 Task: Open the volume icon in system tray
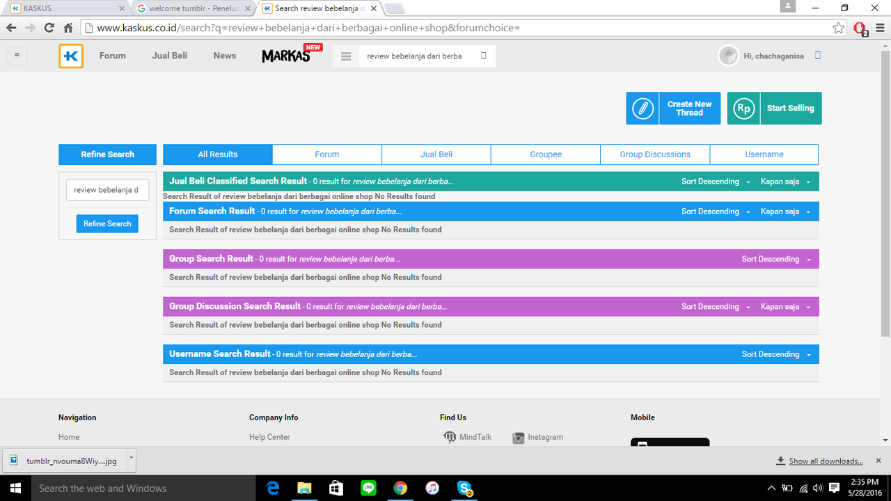(818, 488)
